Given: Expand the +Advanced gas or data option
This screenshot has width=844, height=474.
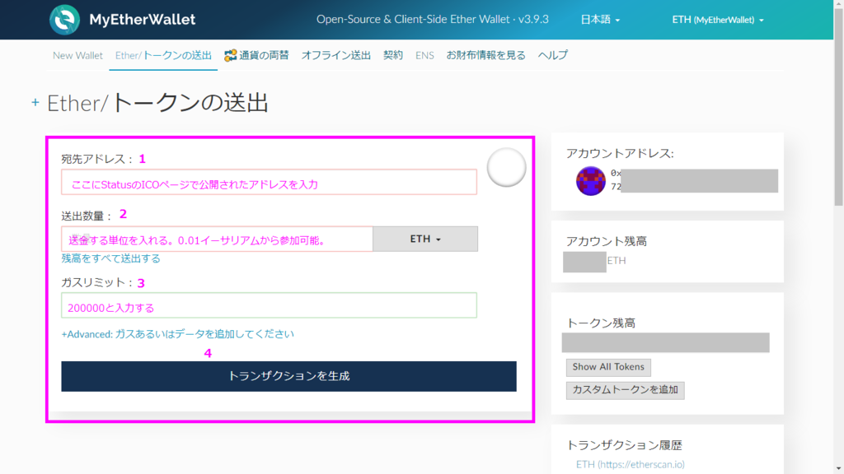Looking at the screenshot, I should click(178, 334).
